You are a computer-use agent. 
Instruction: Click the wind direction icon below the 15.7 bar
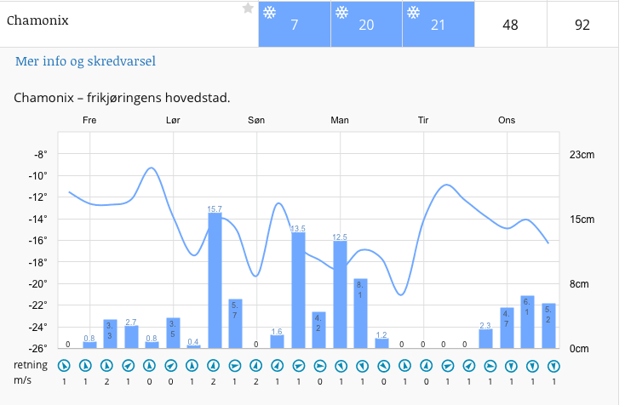point(213,366)
